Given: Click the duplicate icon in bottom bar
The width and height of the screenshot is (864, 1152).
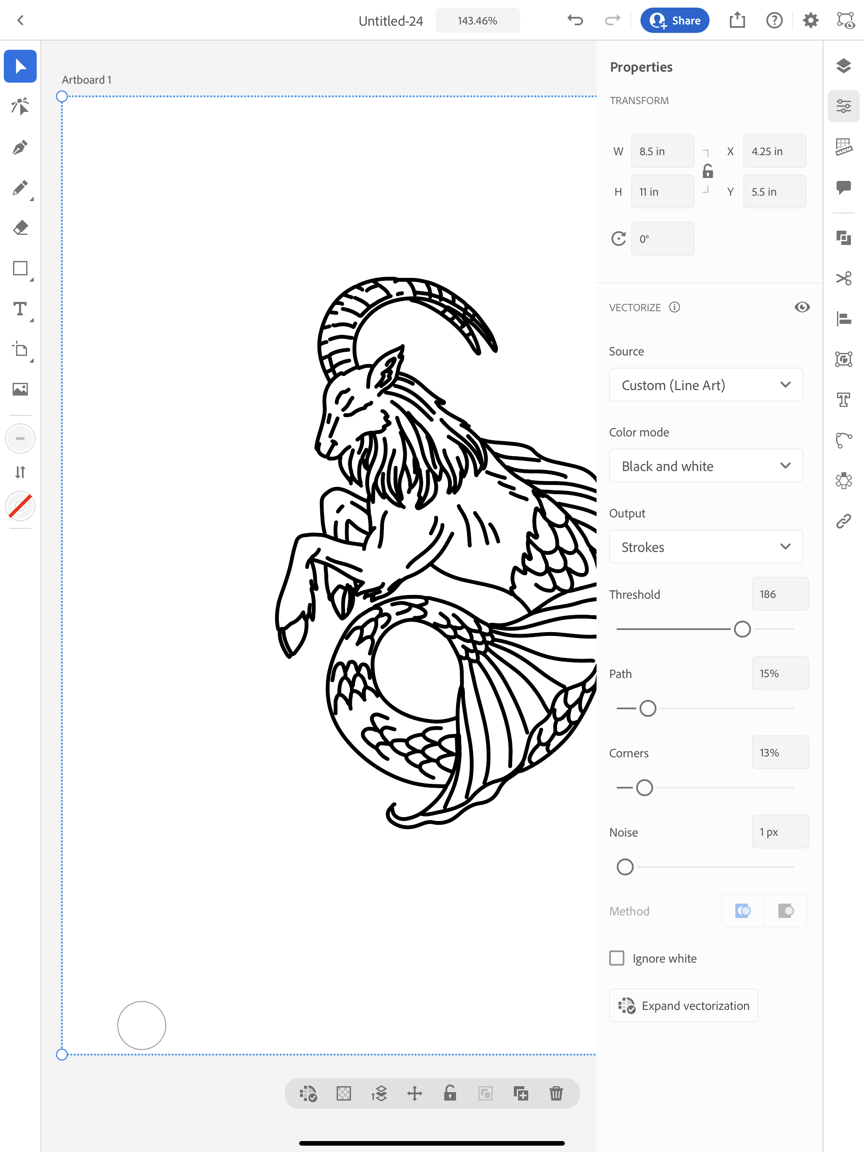Looking at the screenshot, I should click(521, 1094).
